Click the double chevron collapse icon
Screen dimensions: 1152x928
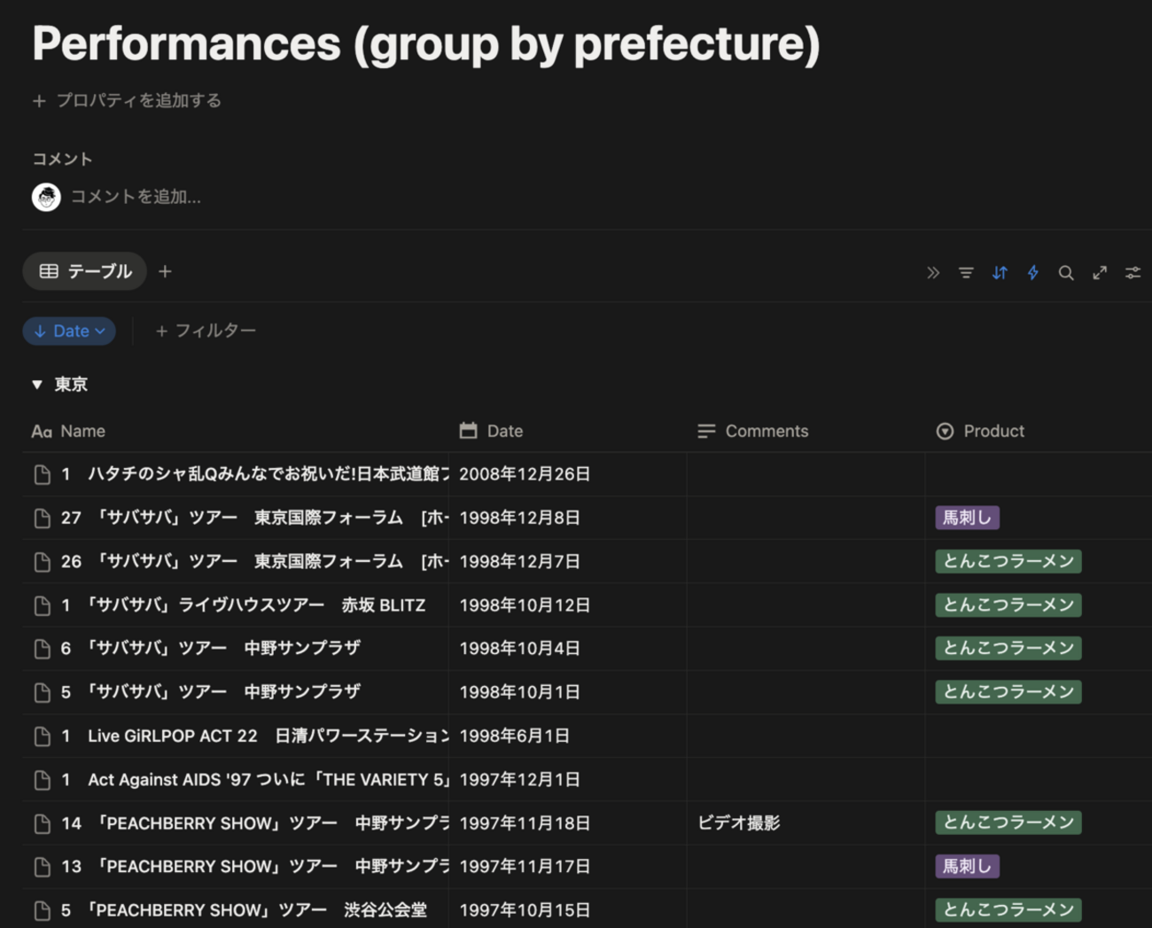pyautogui.click(x=933, y=273)
